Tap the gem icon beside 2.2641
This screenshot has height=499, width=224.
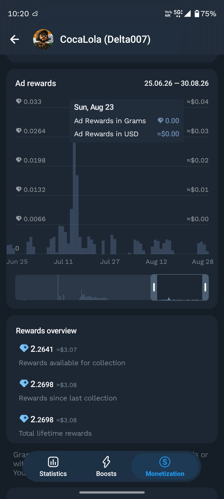tap(24, 348)
